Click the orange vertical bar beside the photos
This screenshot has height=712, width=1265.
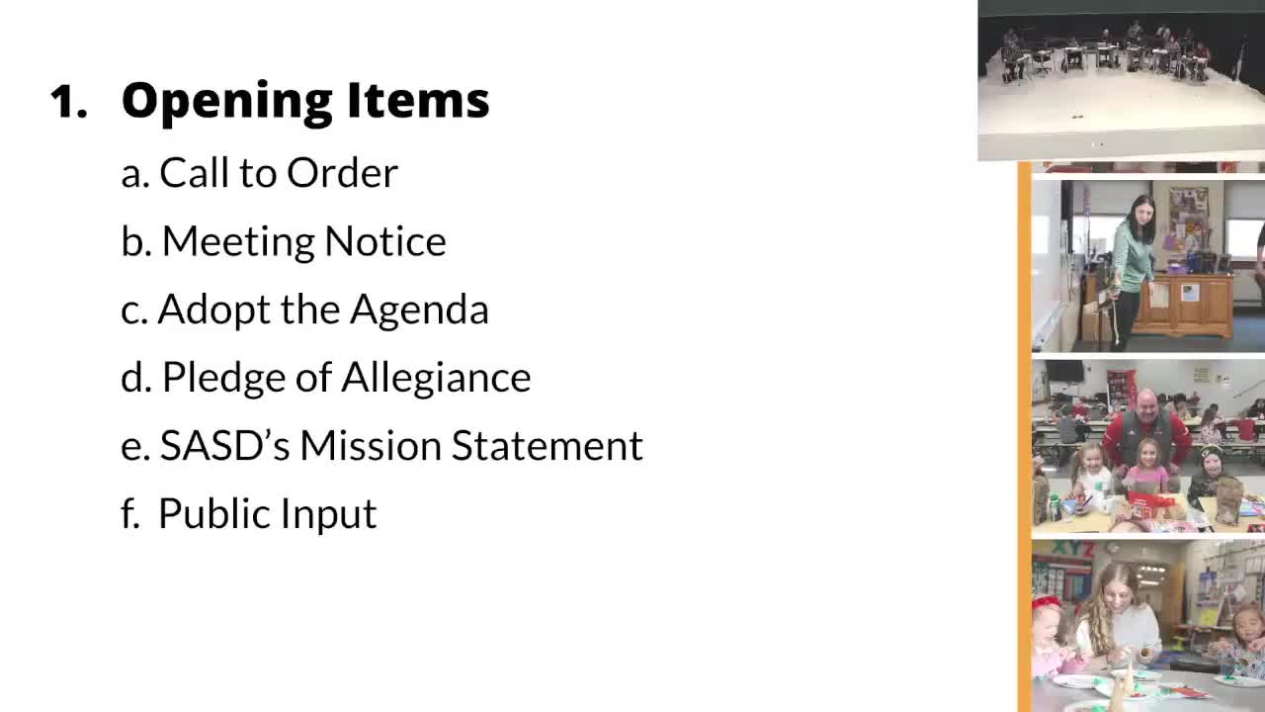click(1024, 435)
